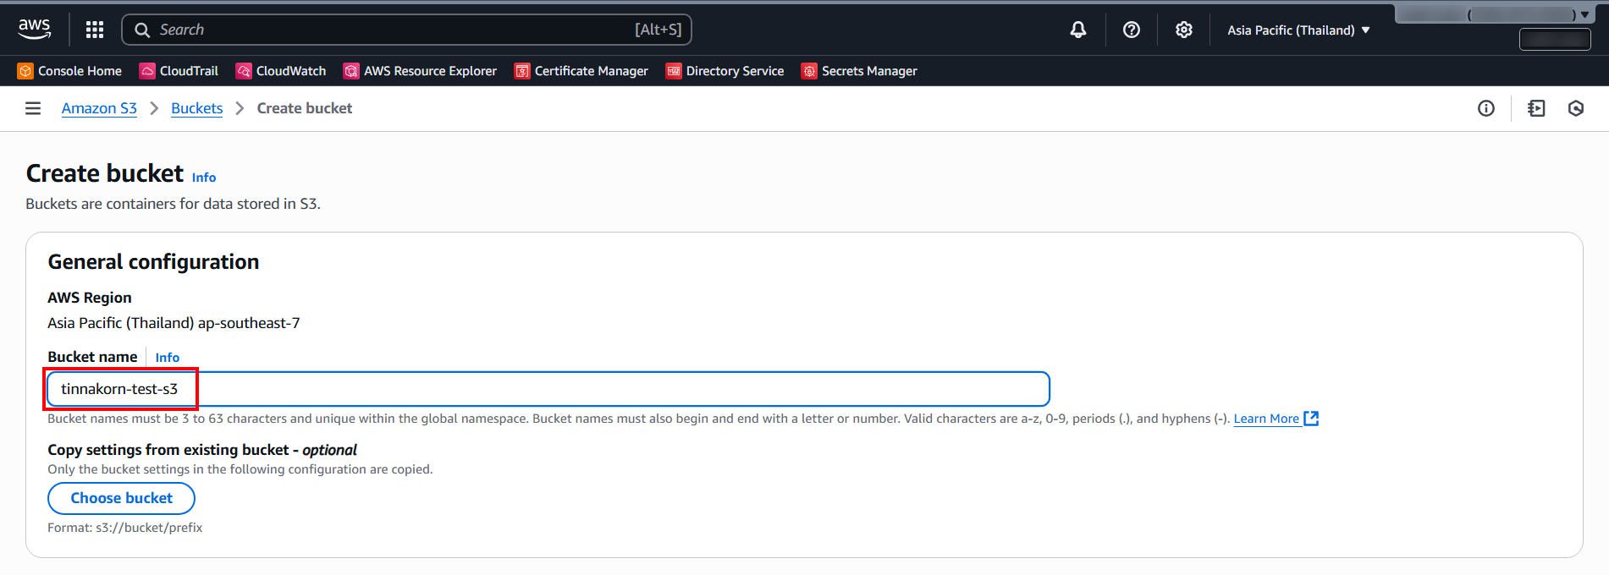Image resolution: width=1609 pixels, height=575 pixels.
Task: Click the Learn More external link icon
Action: [x=1311, y=419]
